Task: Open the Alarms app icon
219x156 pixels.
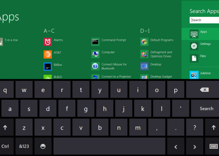Action: (47, 42)
